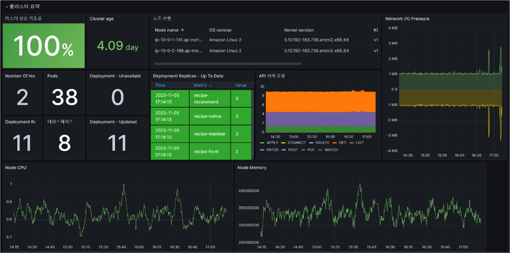Open the 노드 현황 panel title menu

point(162,19)
